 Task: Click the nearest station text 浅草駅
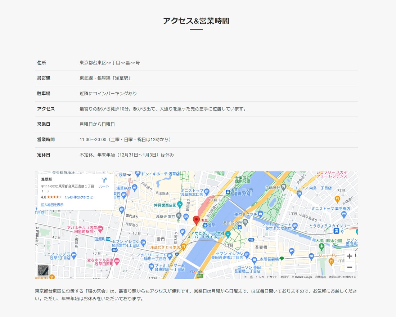coord(121,78)
